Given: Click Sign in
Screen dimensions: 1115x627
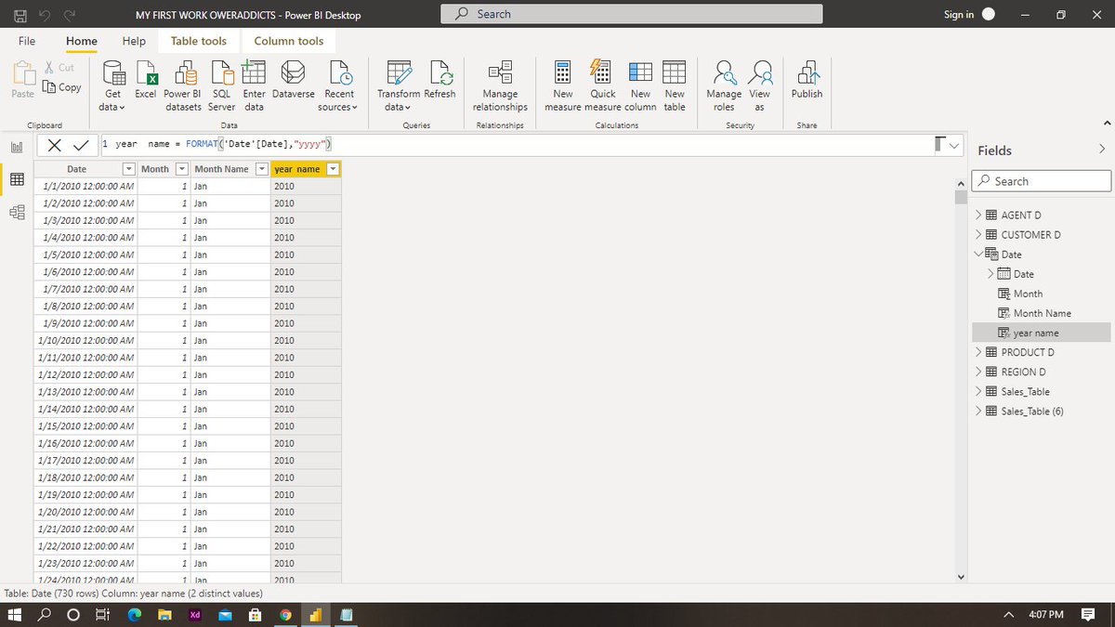Looking at the screenshot, I should click(959, 14).
